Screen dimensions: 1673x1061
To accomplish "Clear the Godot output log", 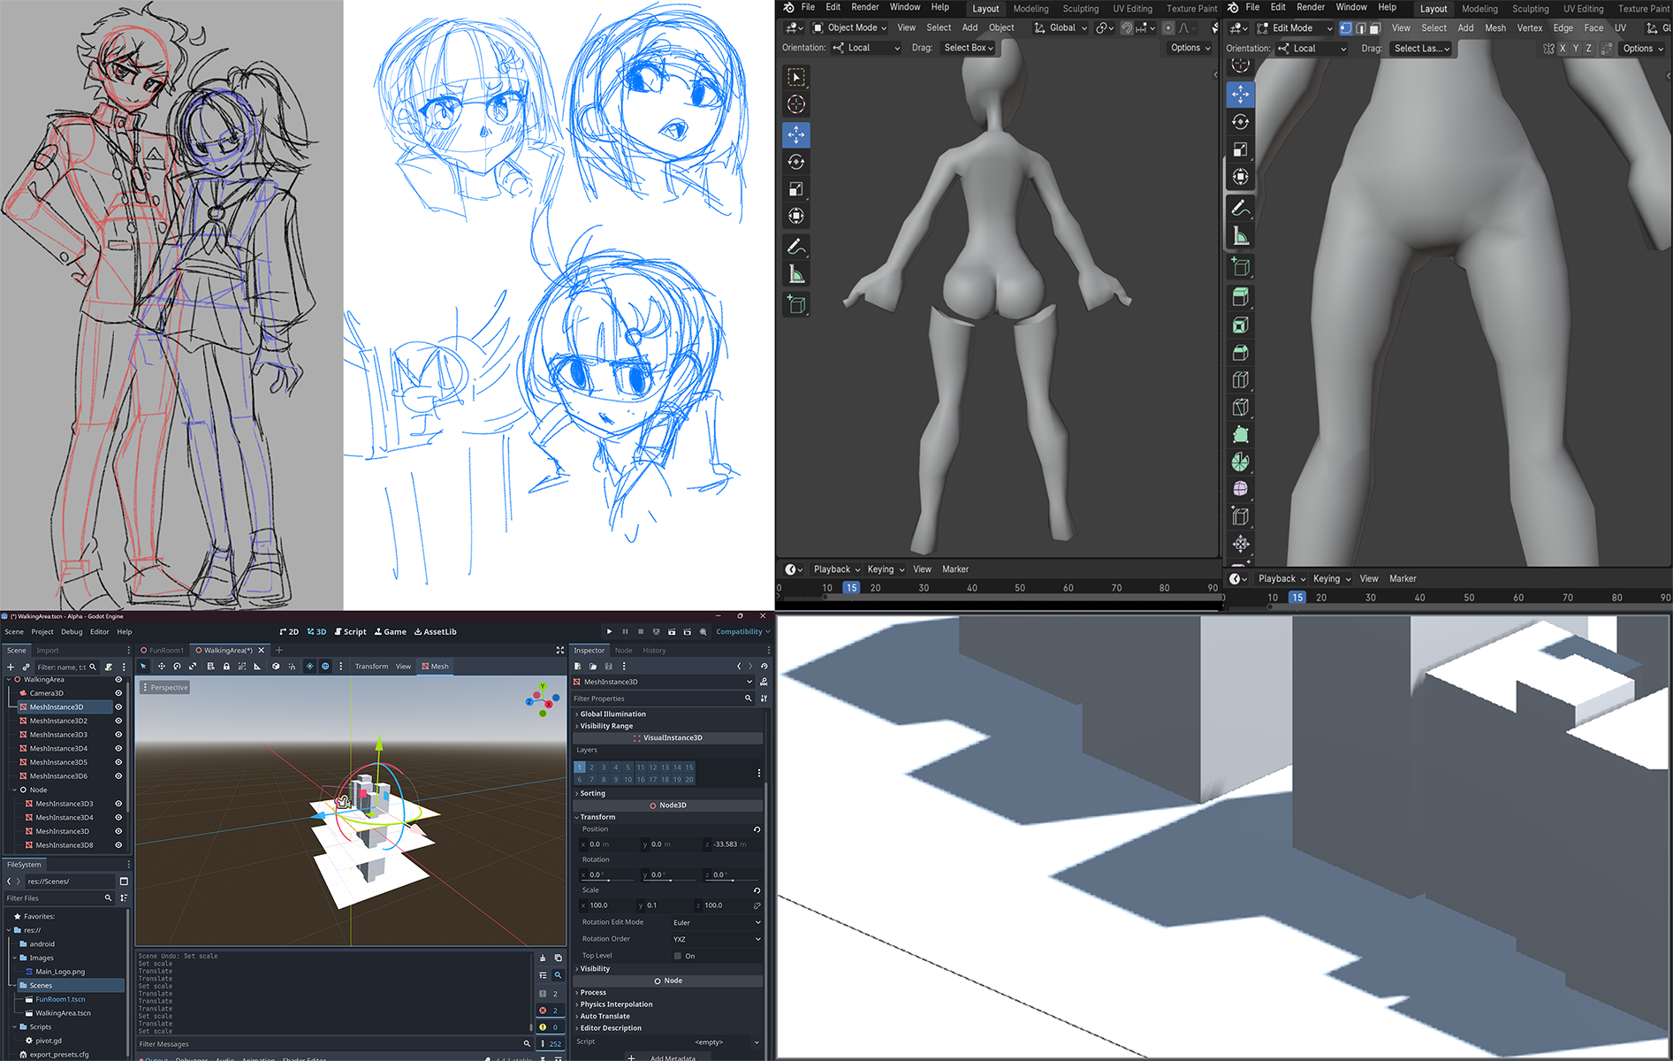I will coord(543,958).
